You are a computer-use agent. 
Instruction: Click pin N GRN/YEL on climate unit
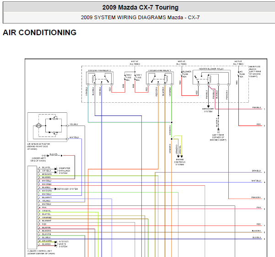[45, 210]
